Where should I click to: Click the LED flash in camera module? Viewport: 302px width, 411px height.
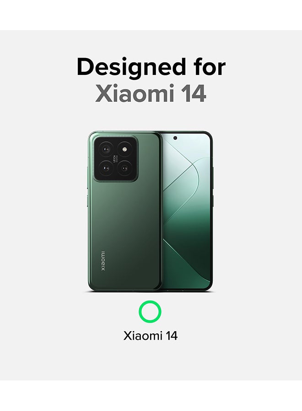pos(124,149)
